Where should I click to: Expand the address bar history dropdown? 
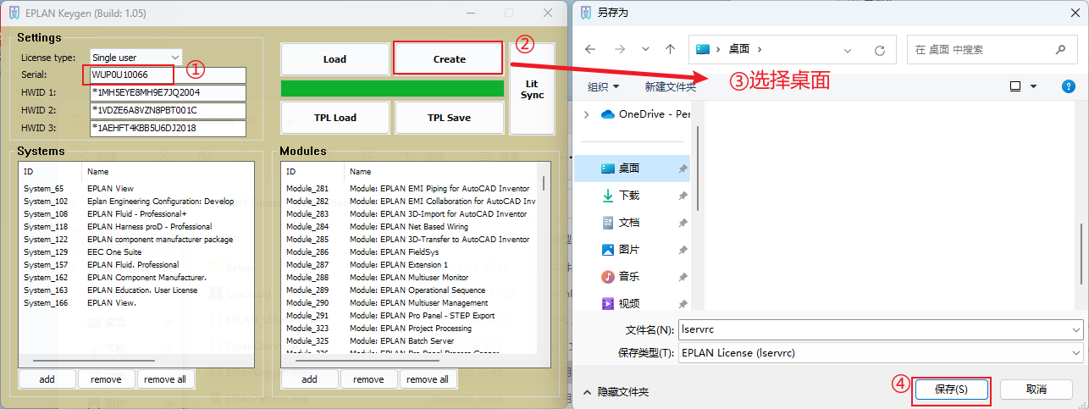point(849,50)
